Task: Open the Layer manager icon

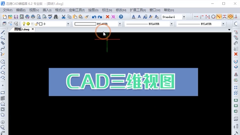Action: pos(4,24)
